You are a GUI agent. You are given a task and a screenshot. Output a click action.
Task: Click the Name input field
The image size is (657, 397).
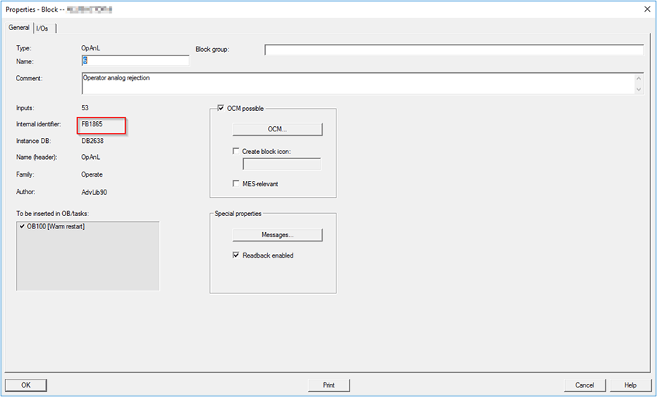click(x=135, y=61)
